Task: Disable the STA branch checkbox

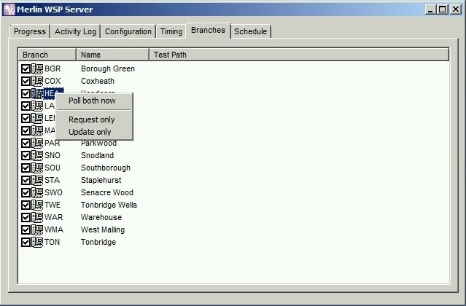Action: (x=26, y=181)
